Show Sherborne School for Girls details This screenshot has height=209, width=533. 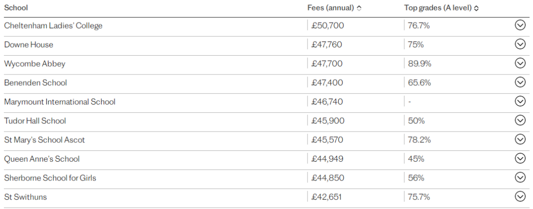[520, 177]
